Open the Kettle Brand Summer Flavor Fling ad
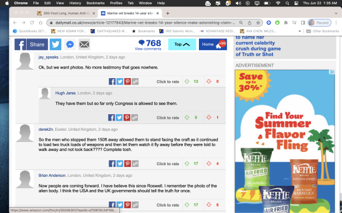 click(x=284, y=141)
